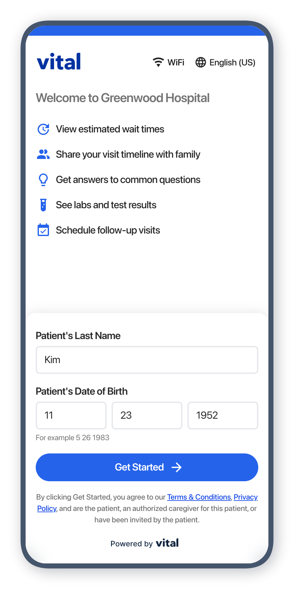The width and height of the screenshot is (294, 589).
Task: Open the English (US) language selector
Action: (232, 63)
